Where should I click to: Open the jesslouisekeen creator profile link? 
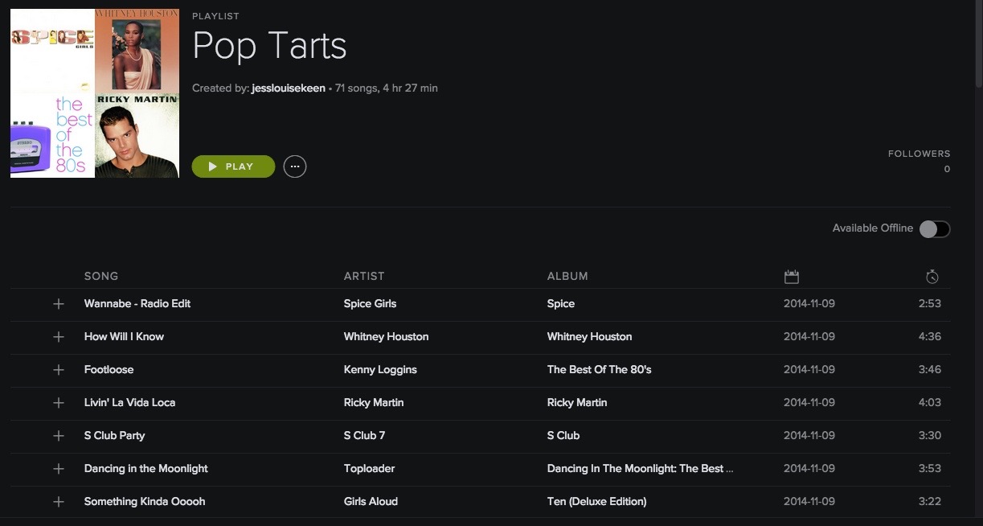pos(289,88)
